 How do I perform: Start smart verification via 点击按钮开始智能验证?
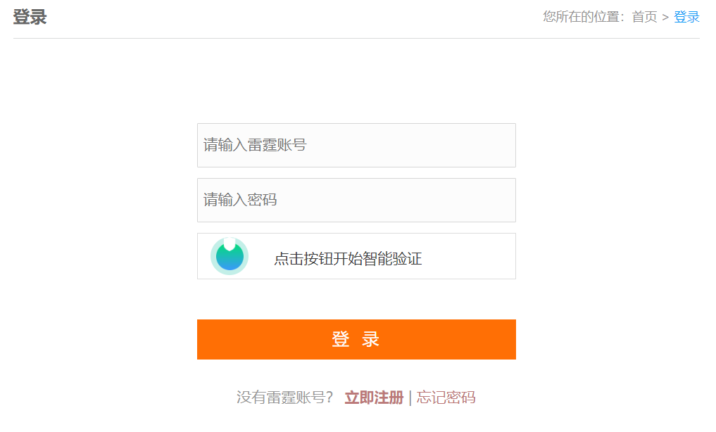(348, 259)
